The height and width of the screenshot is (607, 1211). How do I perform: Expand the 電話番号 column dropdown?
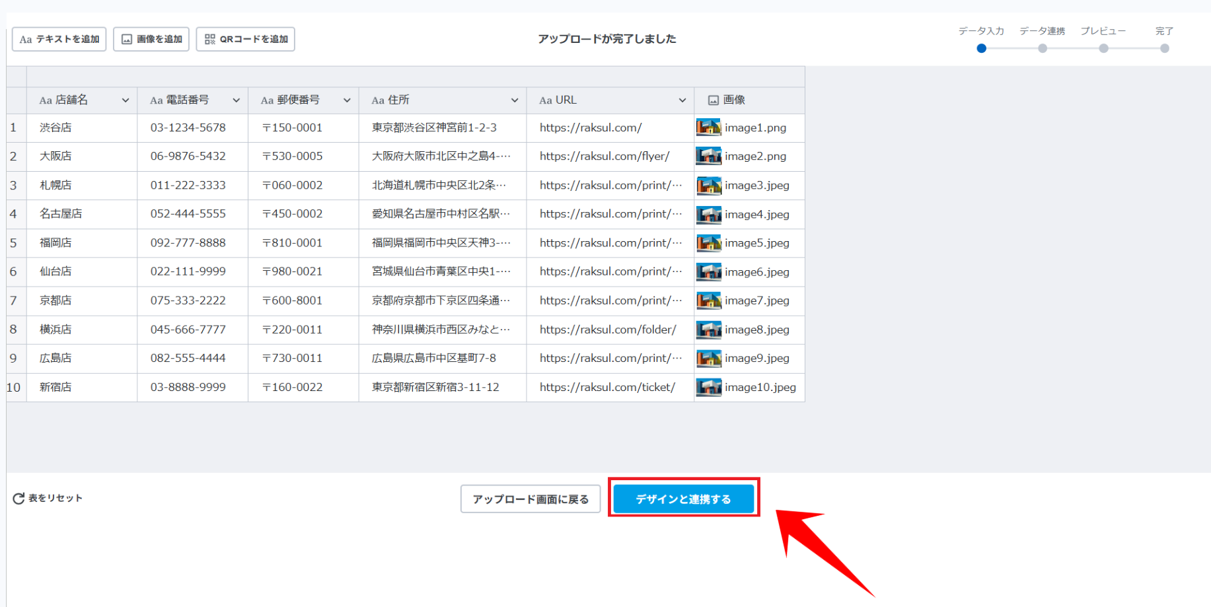tap(236, 100)
